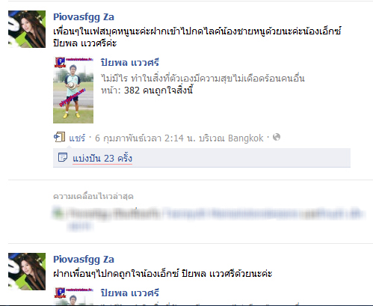Viewport: 373px width, 306px height.
Task: Click the 382 คนถูกใจสิ่งนี้ likes text
Action: tap(158, 90)
